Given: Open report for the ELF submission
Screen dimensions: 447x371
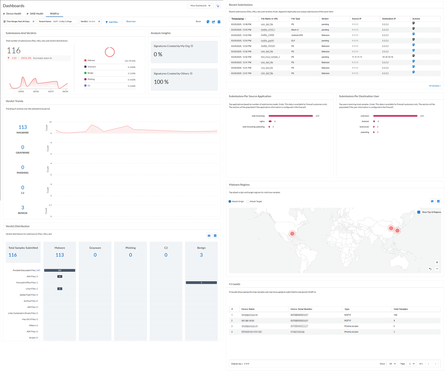Looking at the screenshot, I should click(x=414, y=39).
